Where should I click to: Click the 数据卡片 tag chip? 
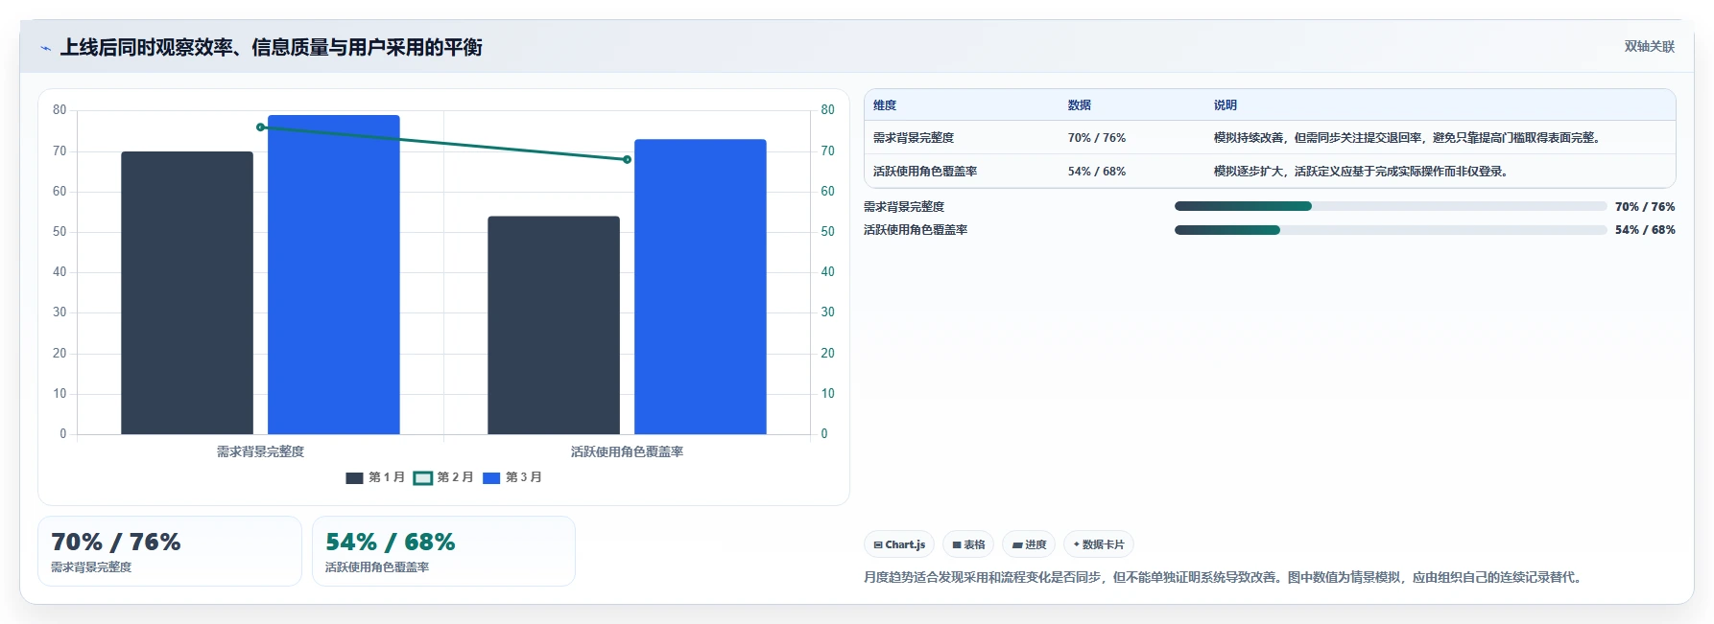click(x=1099, y=544)
